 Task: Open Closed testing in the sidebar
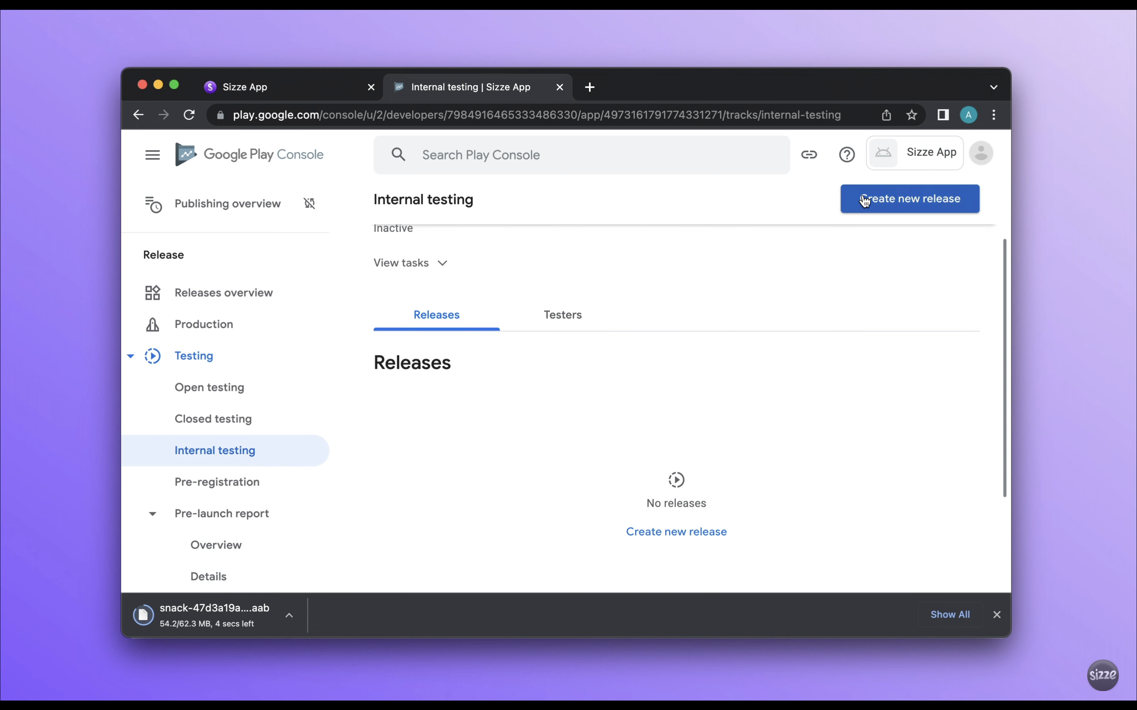click(x=213, y=419)
